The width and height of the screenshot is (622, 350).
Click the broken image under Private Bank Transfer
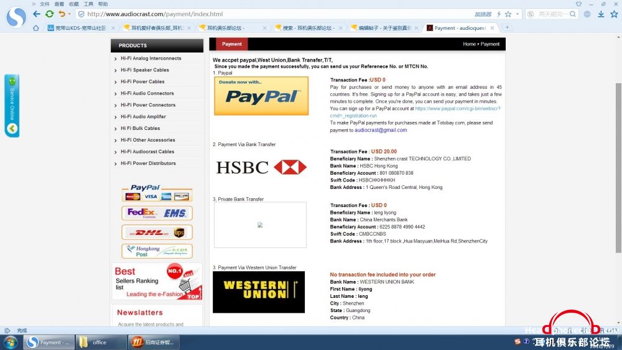pyautogui.click(x=260, y=225)
